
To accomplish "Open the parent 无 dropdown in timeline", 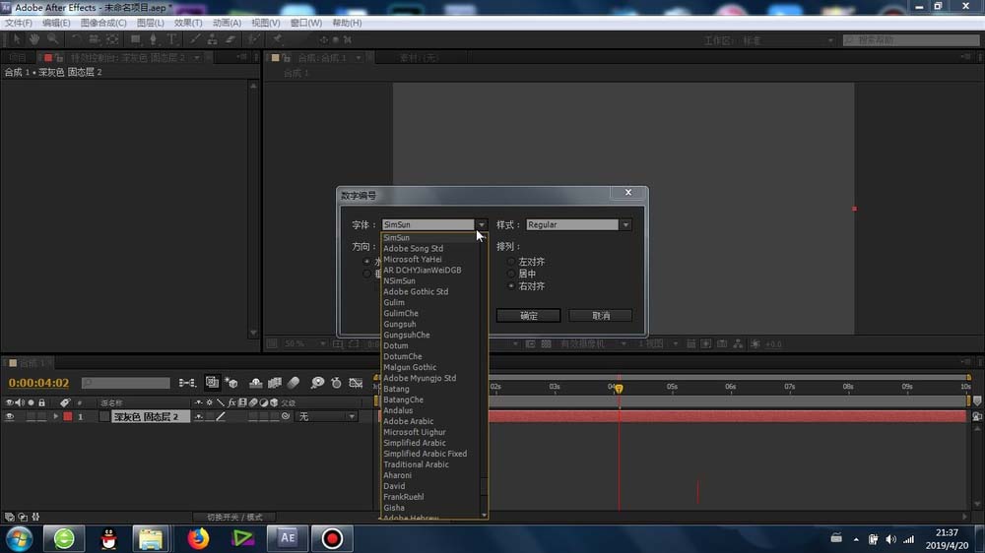I will [x=327, y=417].
